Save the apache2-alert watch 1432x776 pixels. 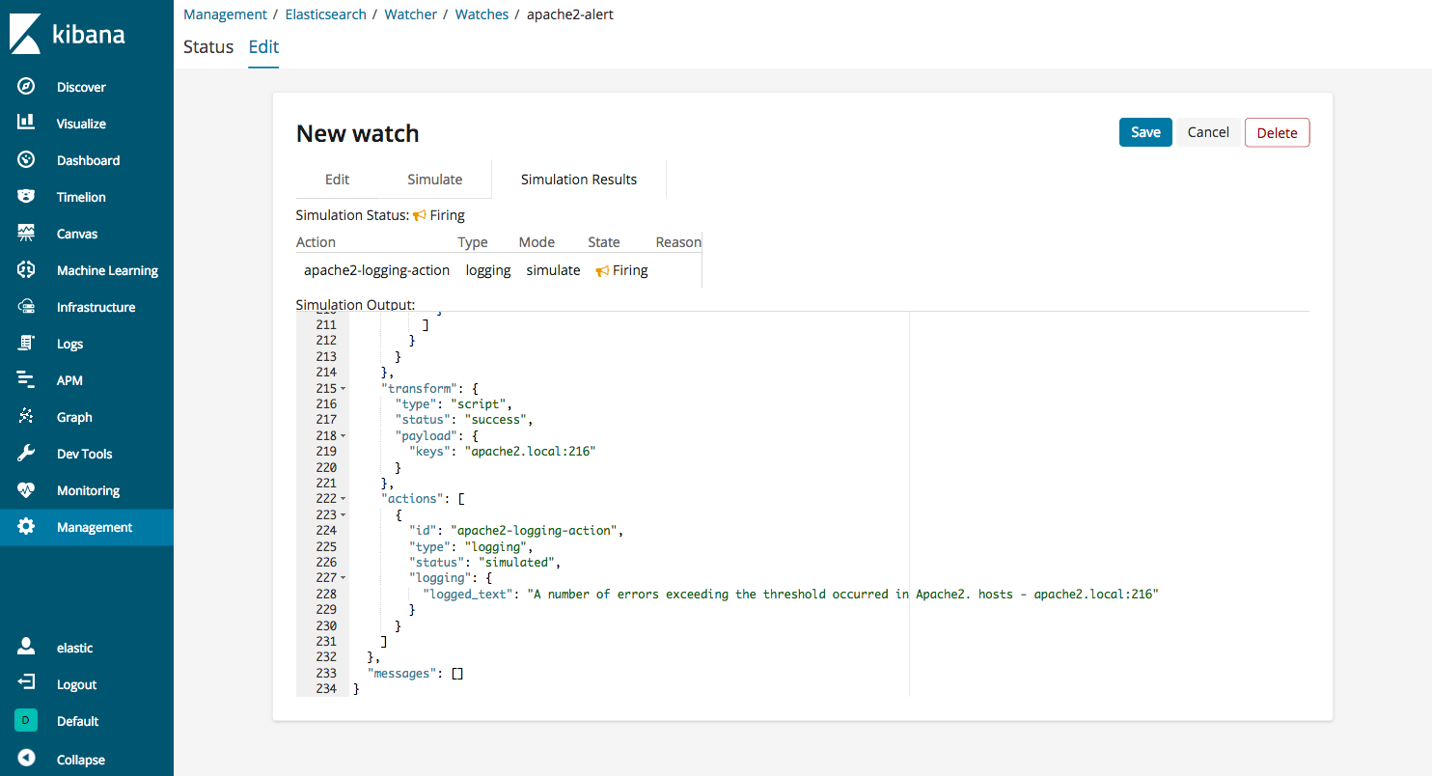coord(1144,132)
